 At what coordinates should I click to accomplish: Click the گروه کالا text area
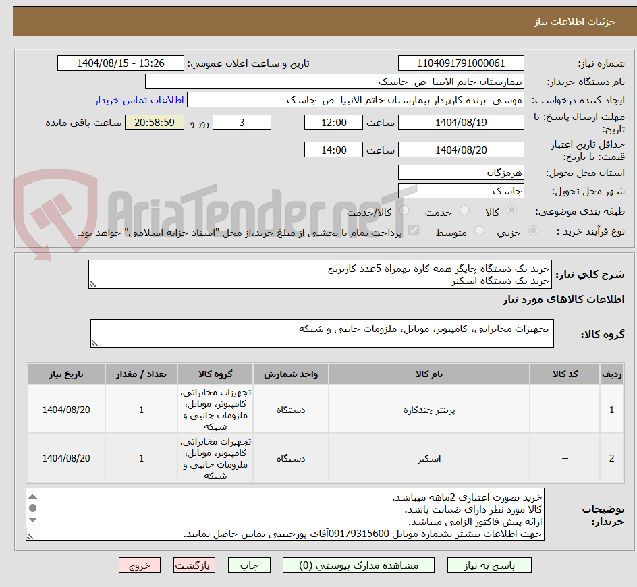click(x=322, y=333)
